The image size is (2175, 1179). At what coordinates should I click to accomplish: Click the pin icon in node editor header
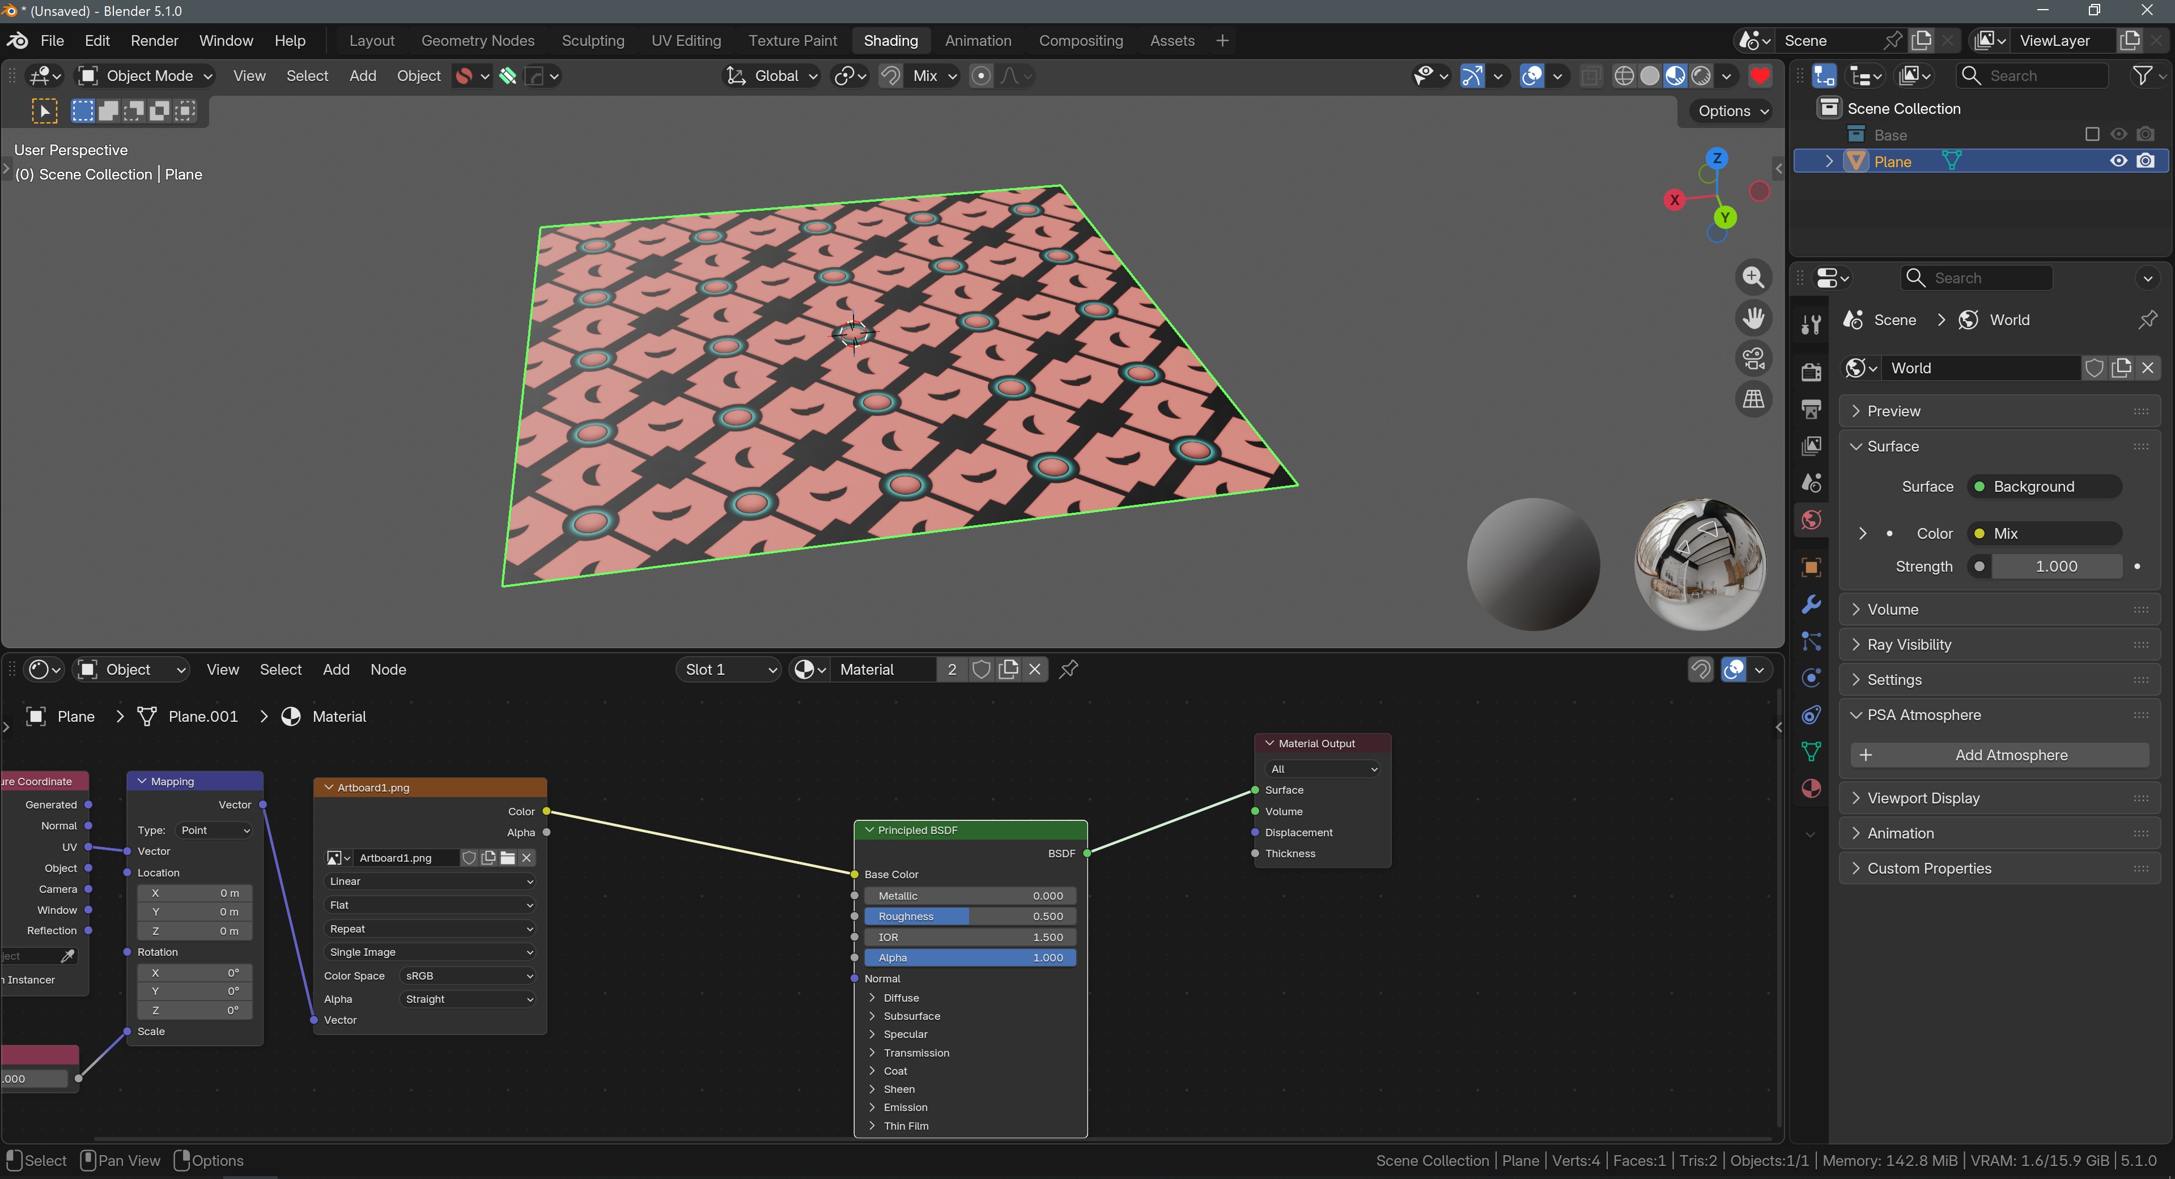(x=1068, y=669)
